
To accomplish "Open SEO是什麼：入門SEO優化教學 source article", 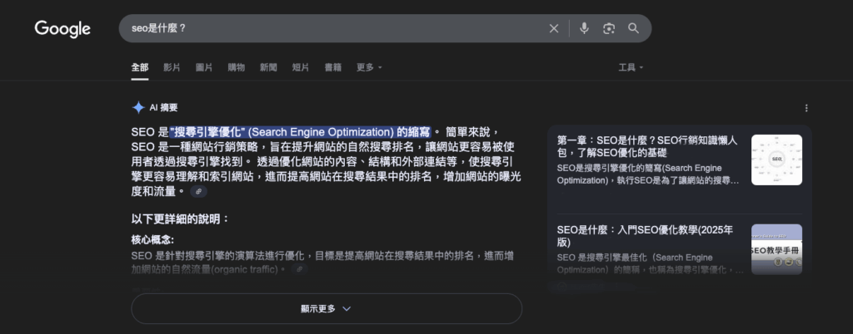I will (x=646, y=236).
